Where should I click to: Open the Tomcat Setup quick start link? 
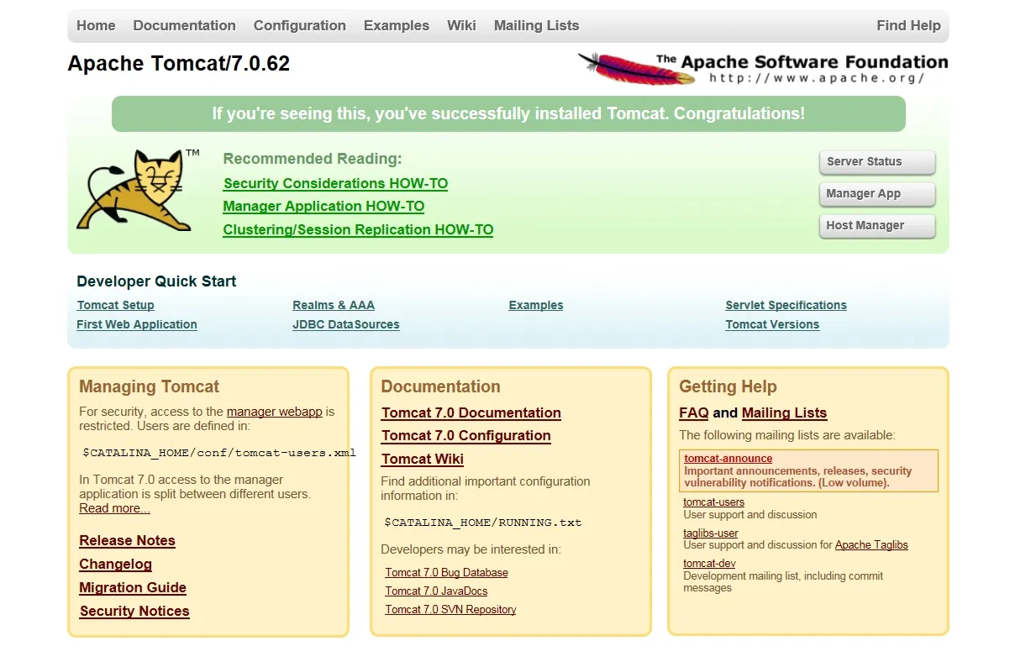(115, 305)
